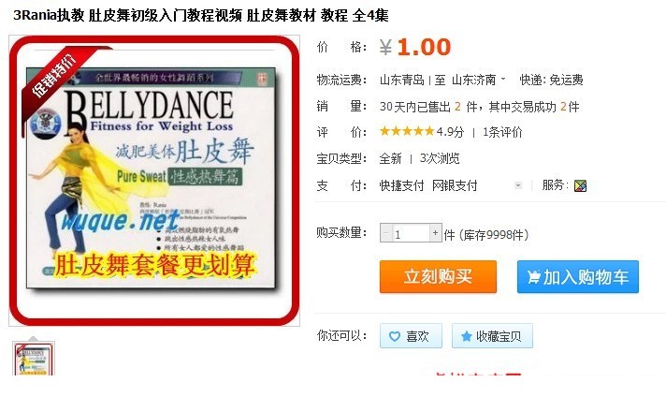Click the 收藏宝贝 star button
This screenshot has height=397, width=666.
point(492,336)
